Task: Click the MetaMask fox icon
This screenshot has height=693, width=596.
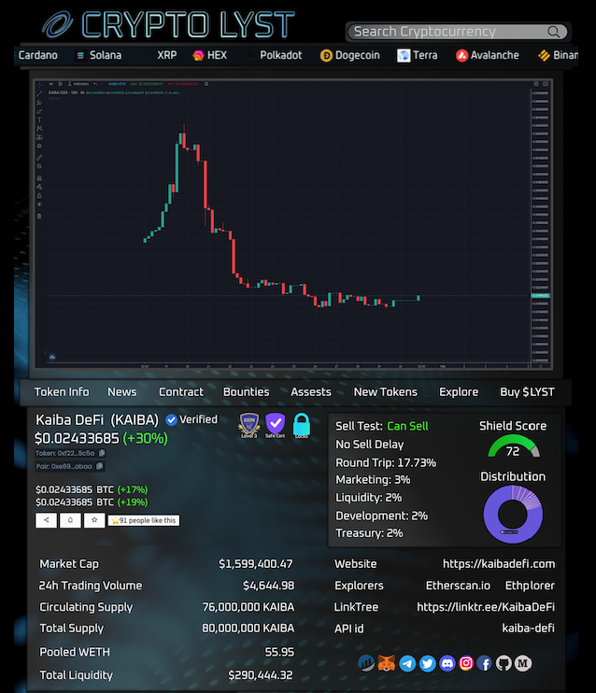Action: tap(386, 663)
